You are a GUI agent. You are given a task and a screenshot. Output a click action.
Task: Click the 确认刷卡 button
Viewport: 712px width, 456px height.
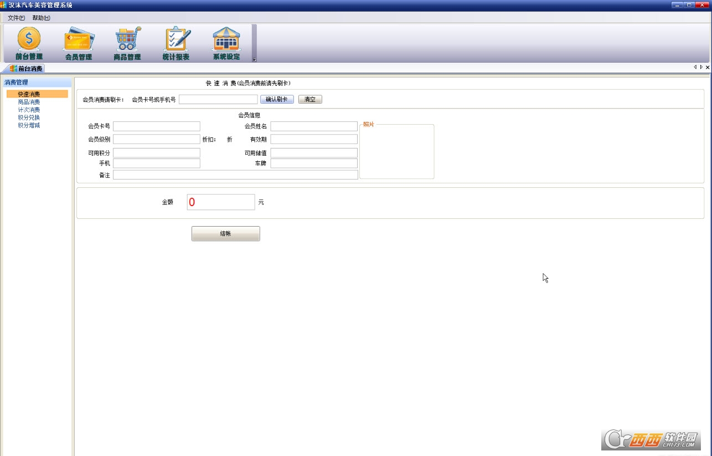pos(277,100)
